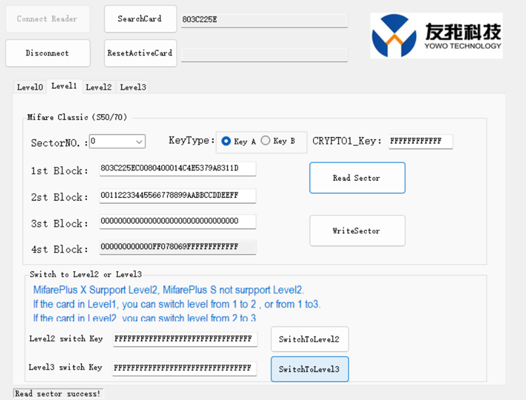Click the Level3 switch Key field
This screenshot has height=400, width=526.
185,368
